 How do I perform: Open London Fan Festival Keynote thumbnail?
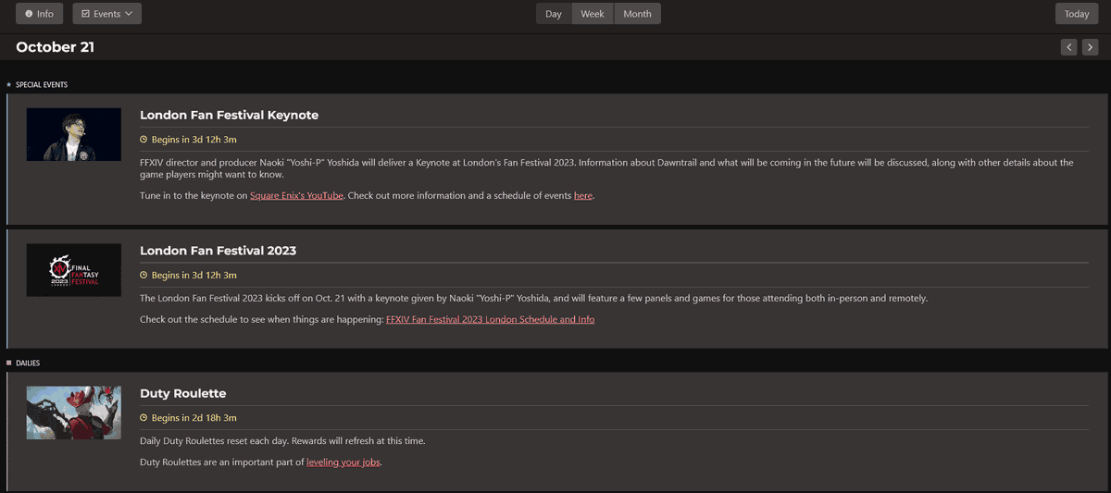click(74, 134)
